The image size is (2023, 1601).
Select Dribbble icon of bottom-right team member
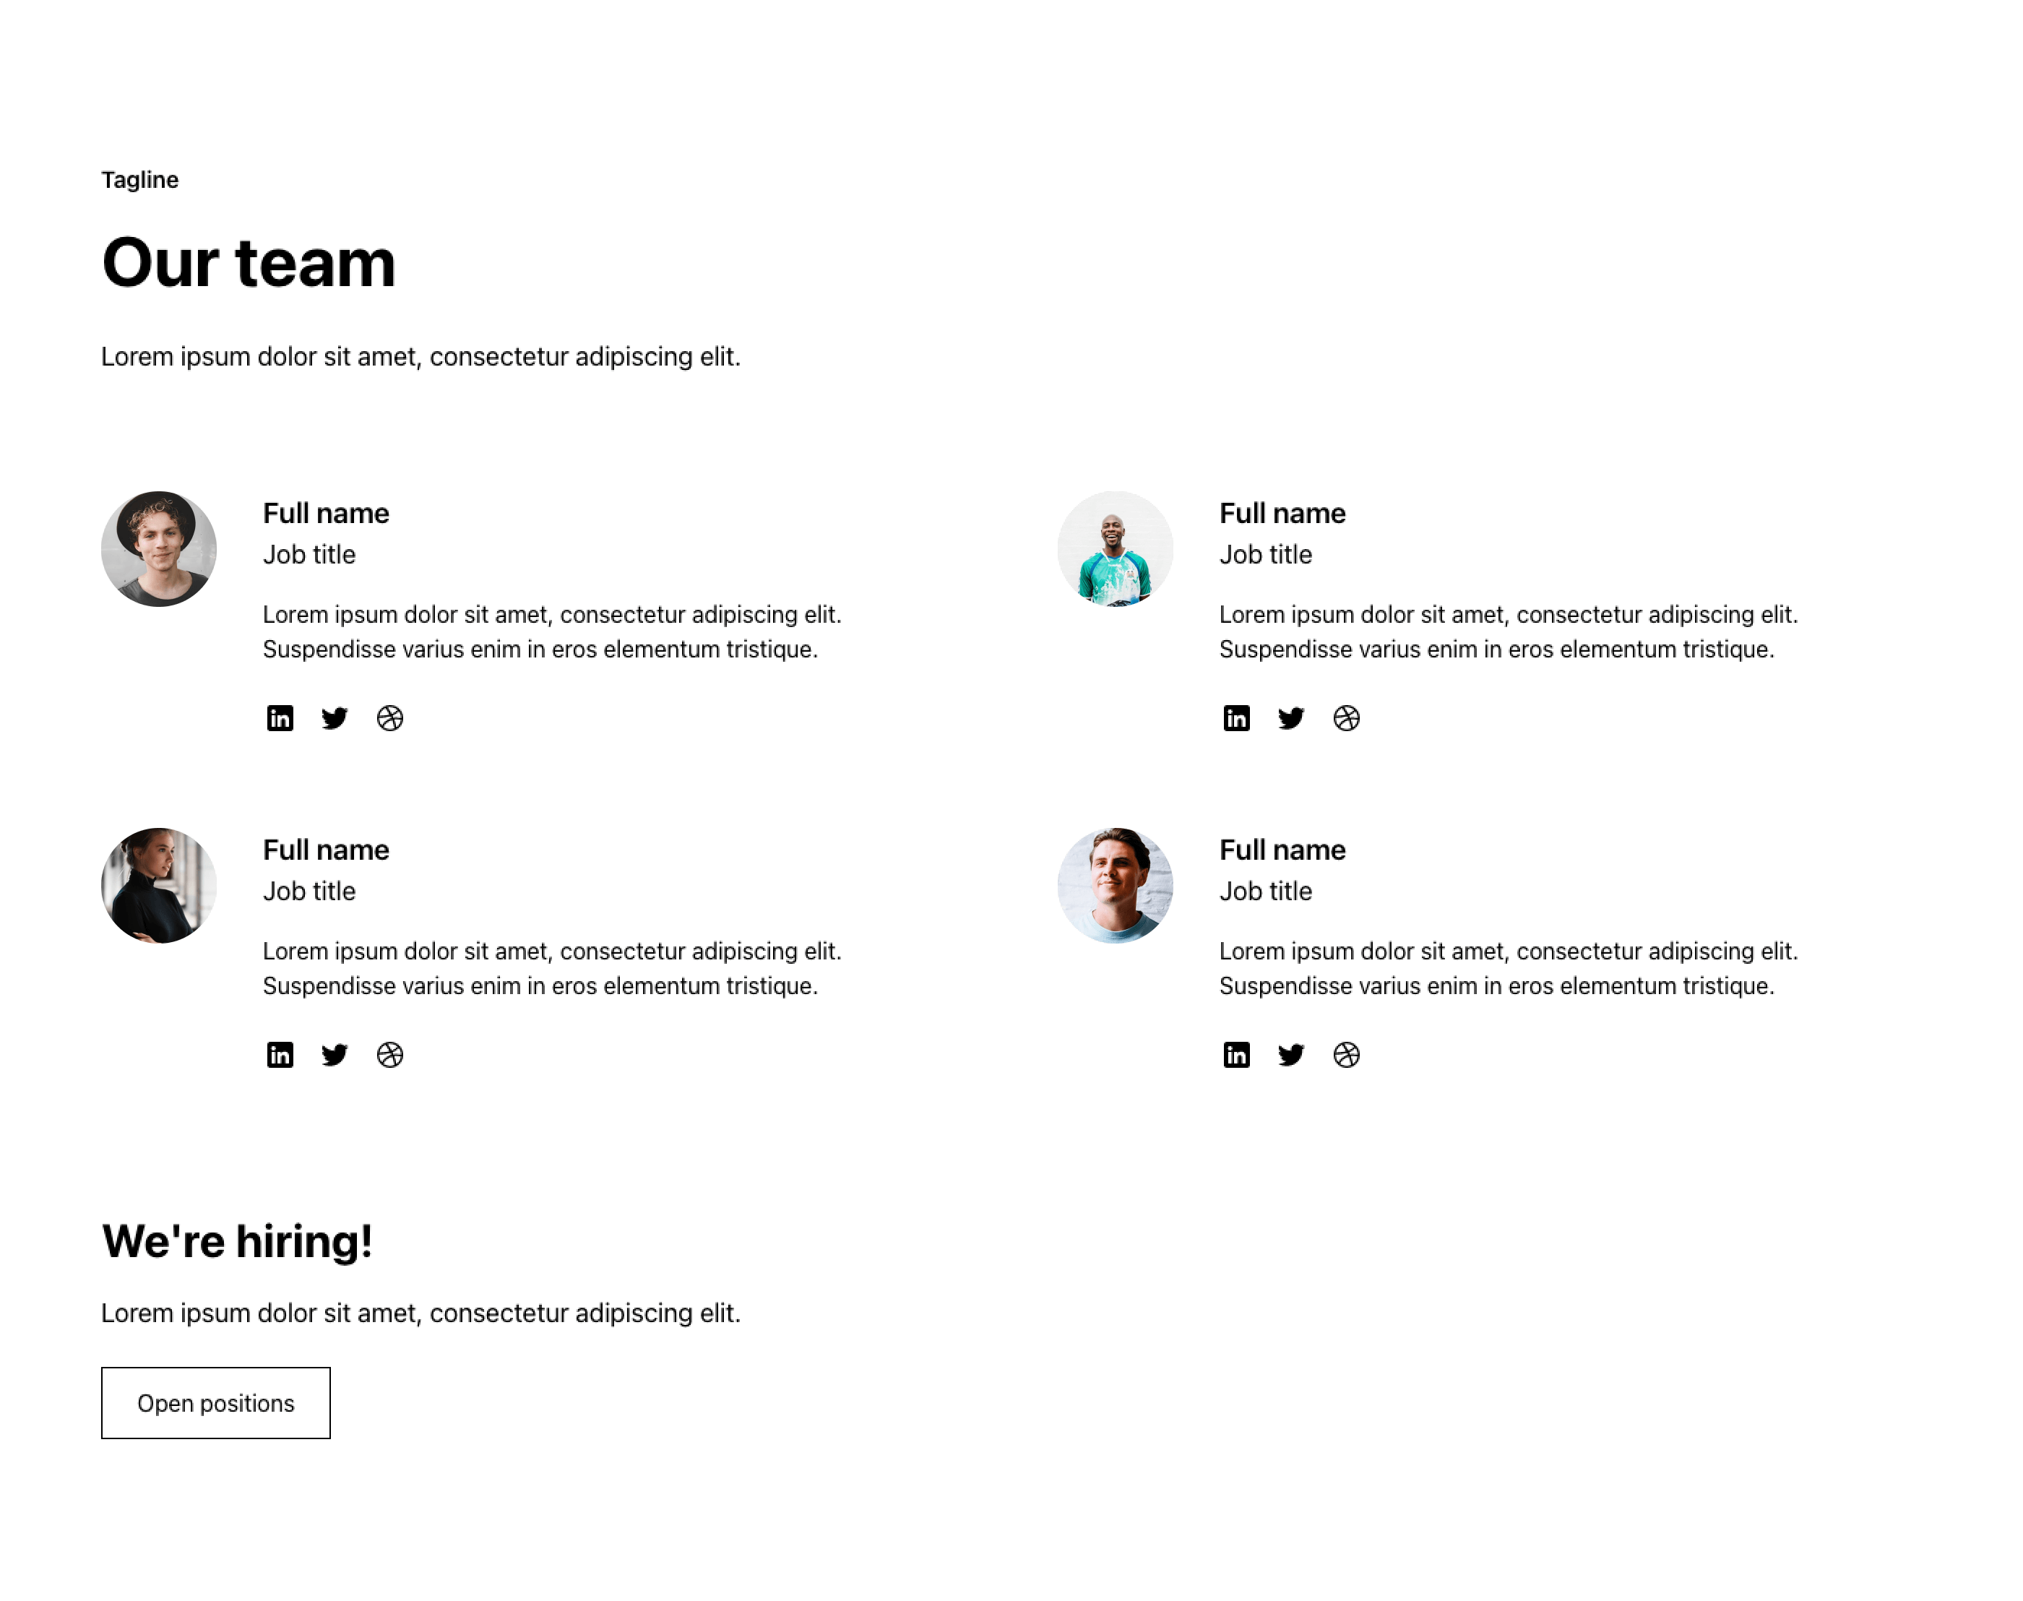click(1346, 1055)
